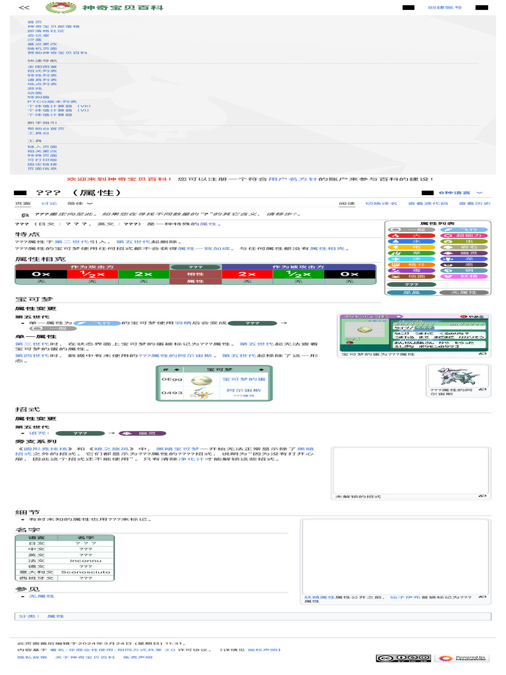The height and width of the screenshot is (675, 506).
Task: Select the 地面 ground type badge
Action: click(412, 276)
